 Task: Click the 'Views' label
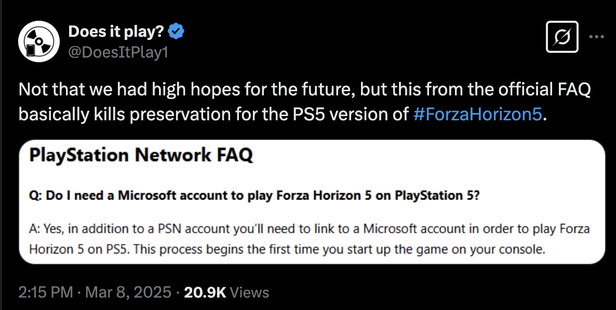(249, 292)
